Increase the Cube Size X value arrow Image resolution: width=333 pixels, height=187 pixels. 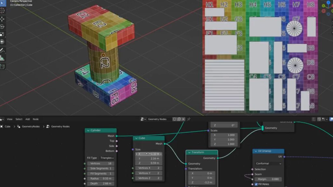pos(161,154)
